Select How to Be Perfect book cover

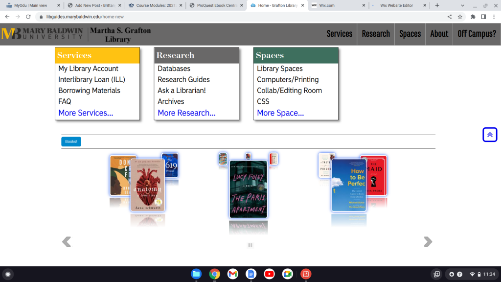coord(348,185)
